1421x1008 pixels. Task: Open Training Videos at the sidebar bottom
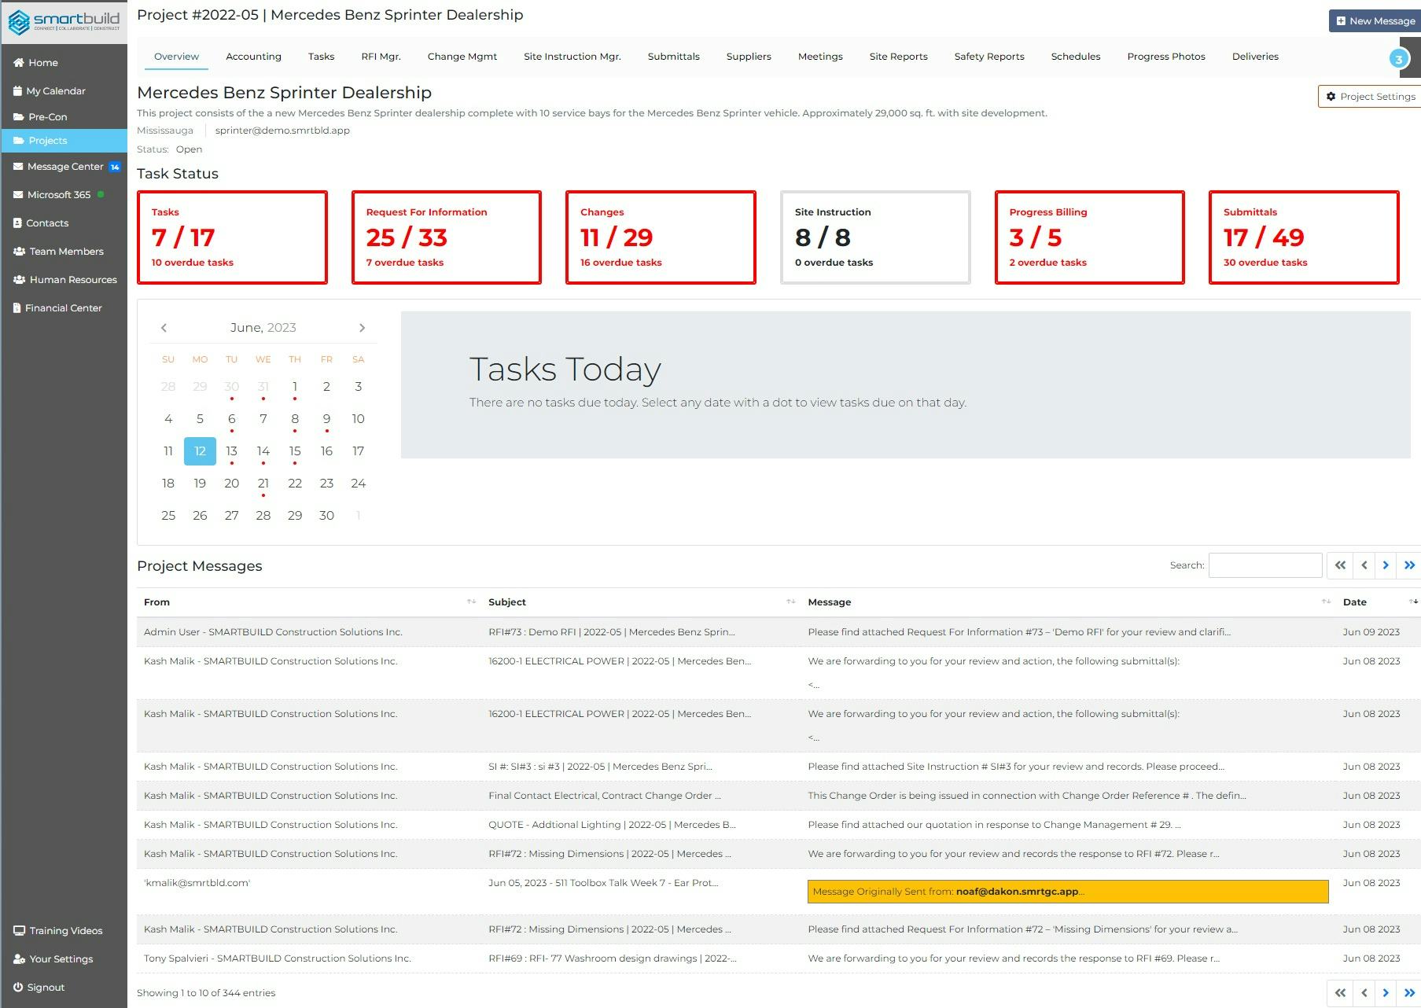64,930
